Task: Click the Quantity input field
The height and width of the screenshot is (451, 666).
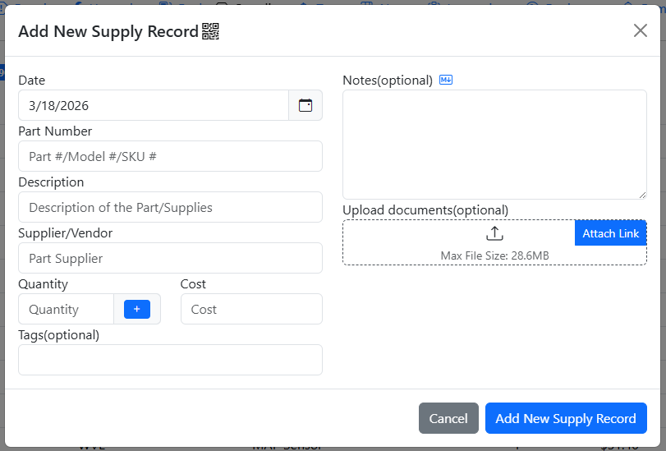Action: pyautogui.click(x=67, y=309)
